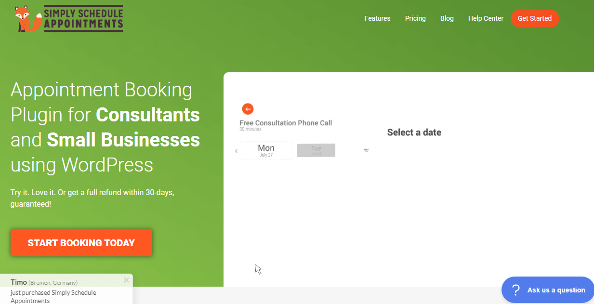Go to previous dates with left chevron

click(x=236, y=151)
